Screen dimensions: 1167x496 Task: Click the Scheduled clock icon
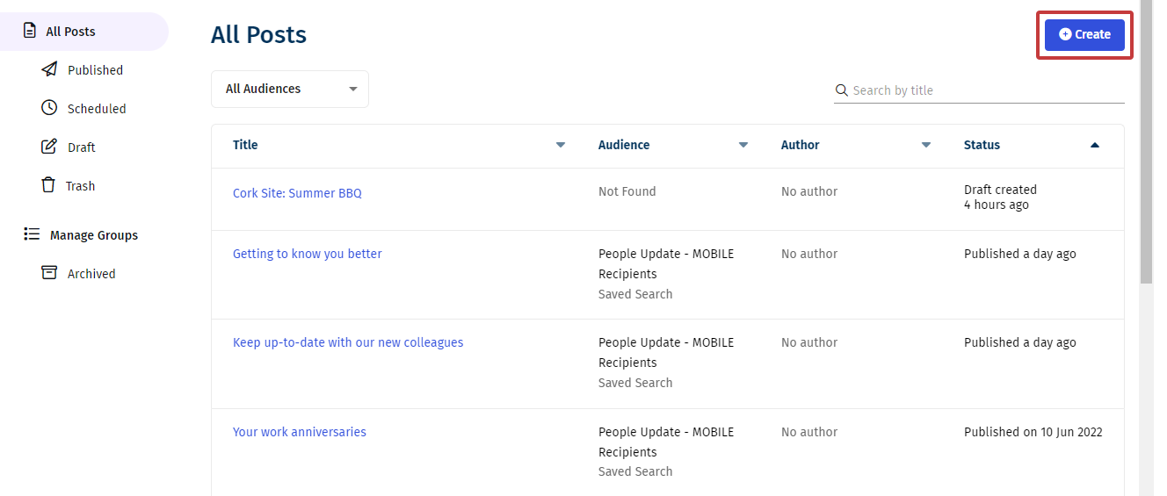pyautogui.click(x=49, y=108)
